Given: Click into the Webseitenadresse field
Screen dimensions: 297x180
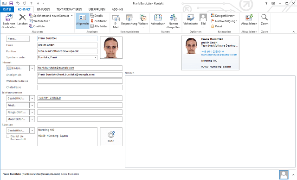Looking at the screenshot, I should [80, 81].
